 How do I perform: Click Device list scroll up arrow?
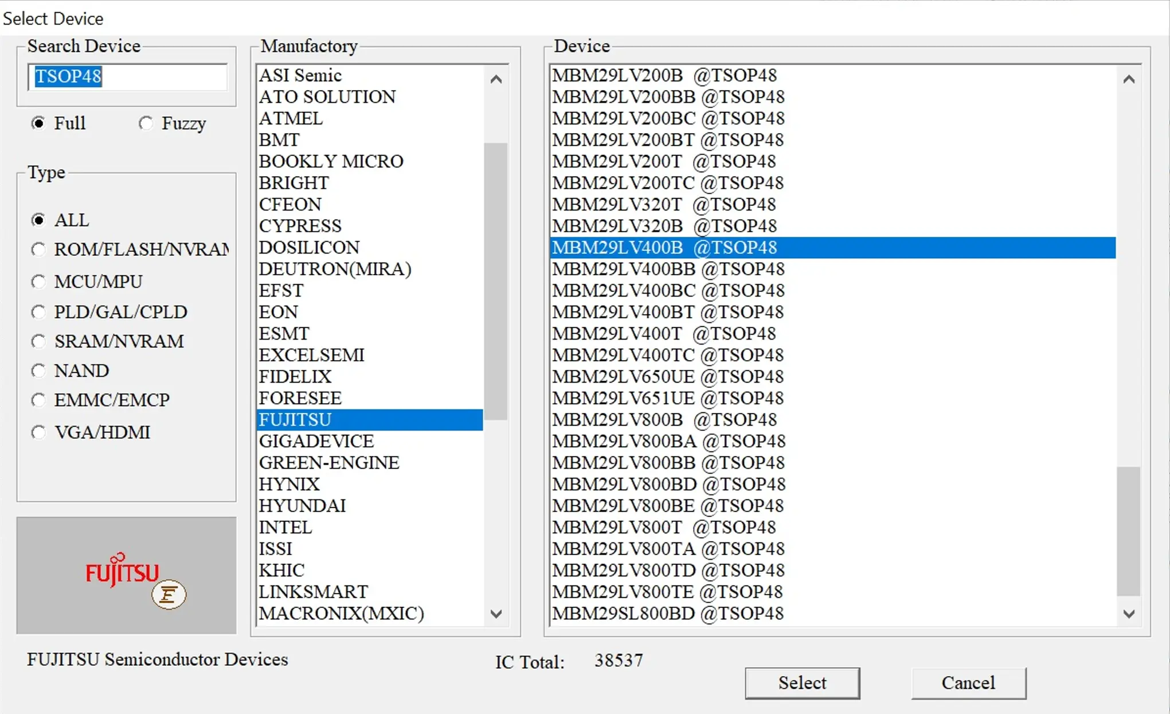1129,79
